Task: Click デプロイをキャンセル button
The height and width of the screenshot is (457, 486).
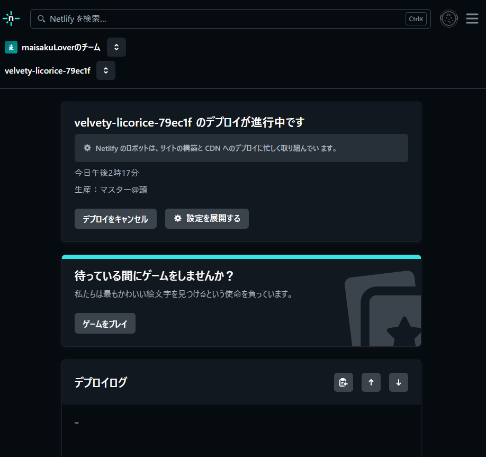Action: click(x=115, y=219)
